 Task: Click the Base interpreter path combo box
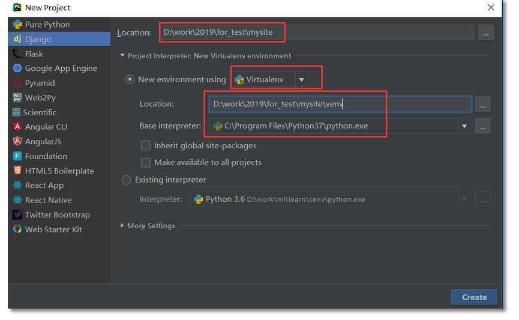pos(340,126)
